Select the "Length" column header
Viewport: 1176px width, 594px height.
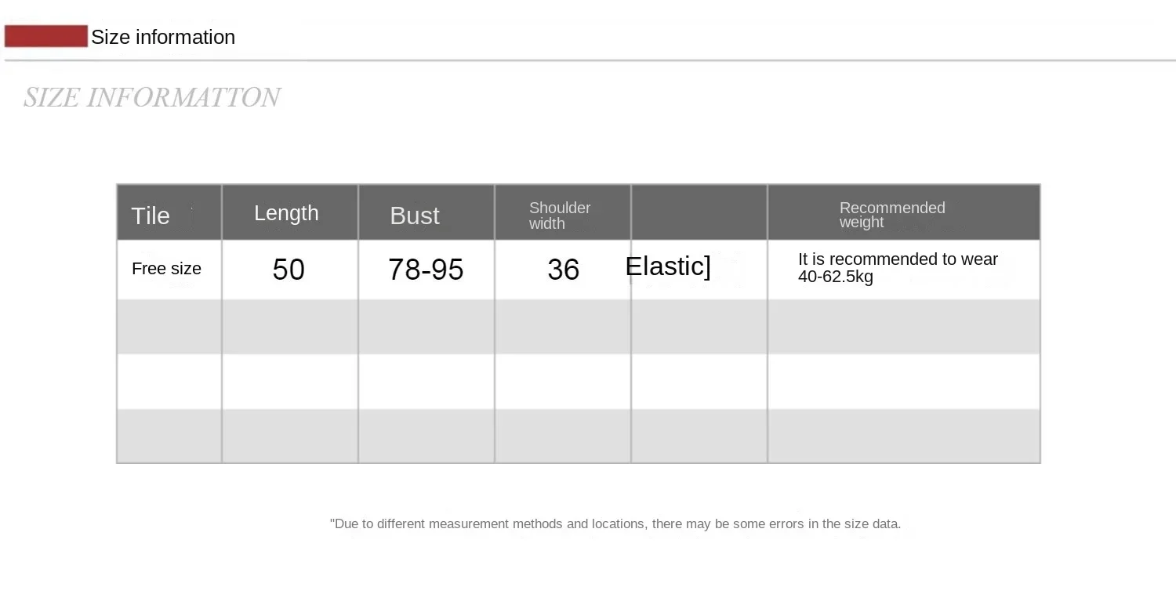tap(286, 213)
